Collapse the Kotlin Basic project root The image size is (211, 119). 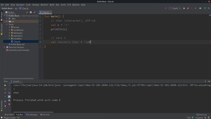(x=4, y=16)
